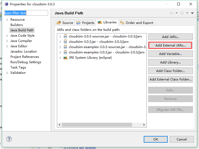Switch to the Order and Export tab

(x=137, y=23)
